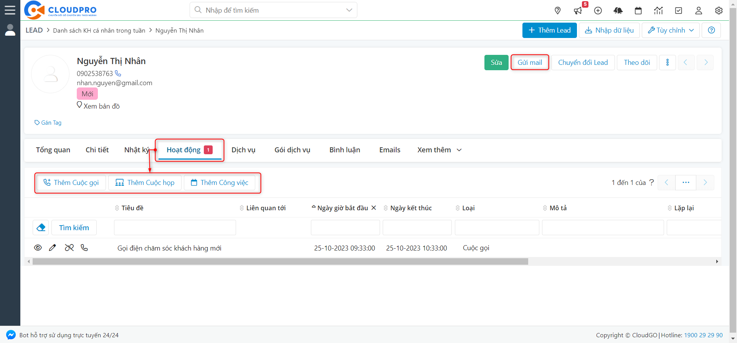Click the CloudPro logo
Image resolution: width=737 pixels, height=343 pixels.
click(60, 10)
